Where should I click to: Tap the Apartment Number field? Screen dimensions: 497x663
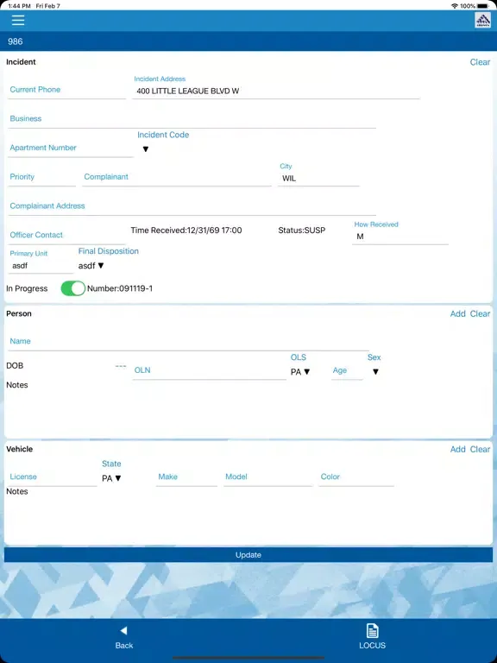coord(70,148)
